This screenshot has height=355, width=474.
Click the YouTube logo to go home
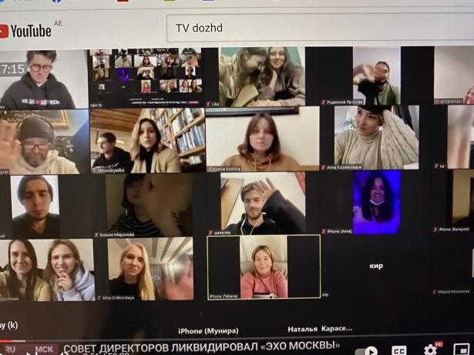point(25,31)
